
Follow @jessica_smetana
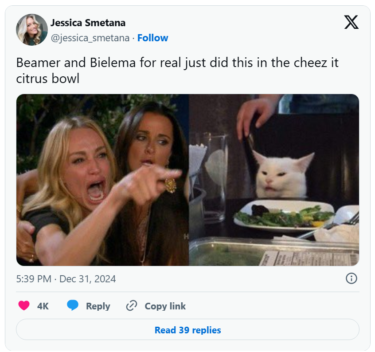coord(153,38)
